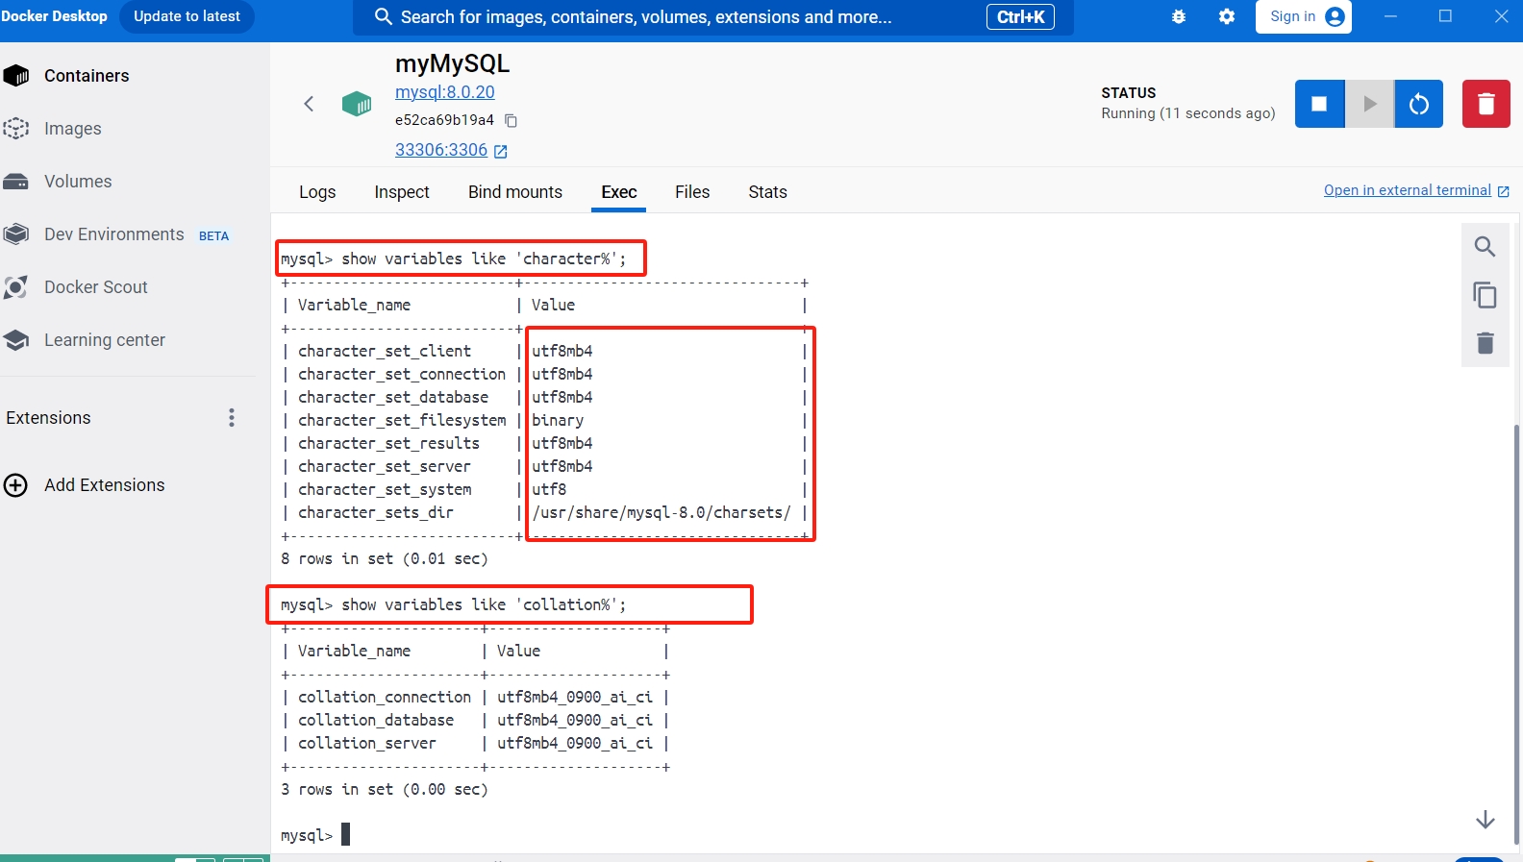Click character_set_client variable name
This screenshot has height=862, width=1523.
385,351
